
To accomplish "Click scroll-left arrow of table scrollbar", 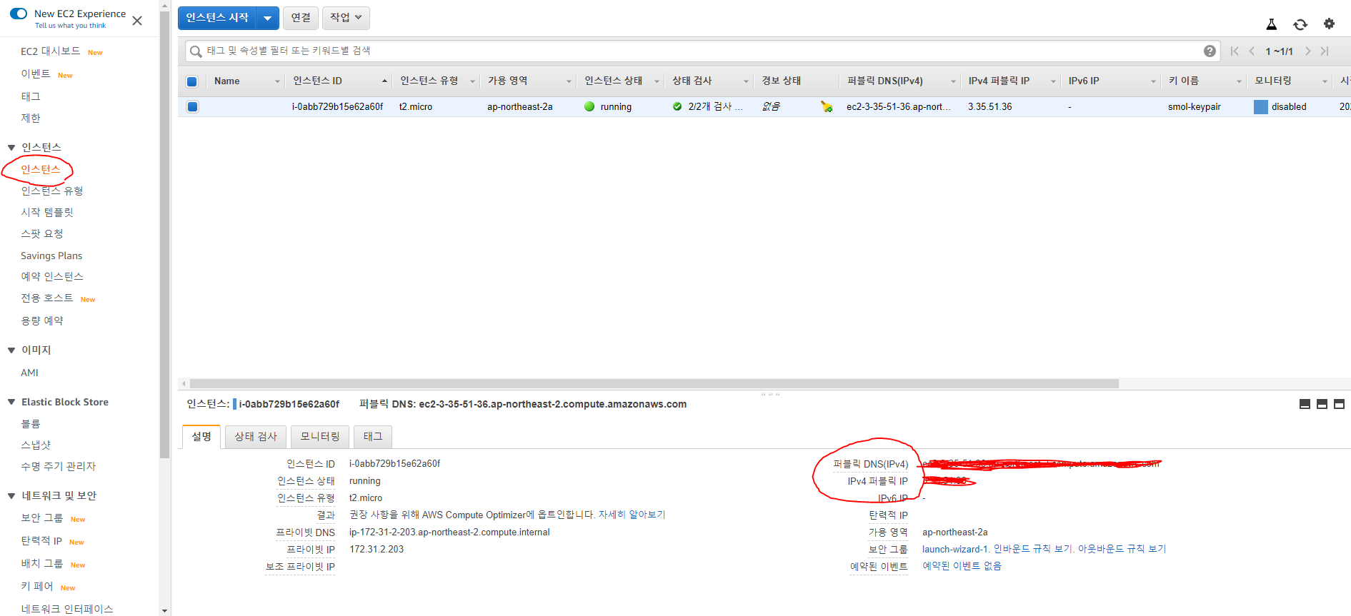I will click(x=184, y=384).
